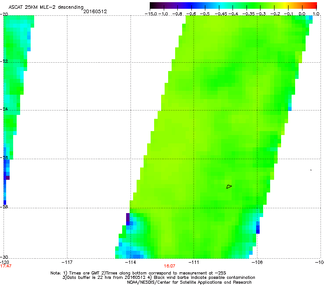Select the -108 longitude axis label
Screen dimensions: 324x285
pyautogui.click(x=257, y=263)
